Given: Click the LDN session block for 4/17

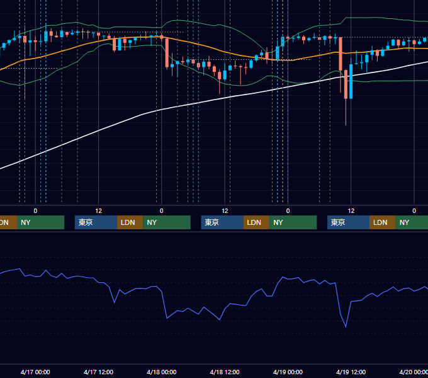Looking at the screenshot, I should tap(130, 222).
